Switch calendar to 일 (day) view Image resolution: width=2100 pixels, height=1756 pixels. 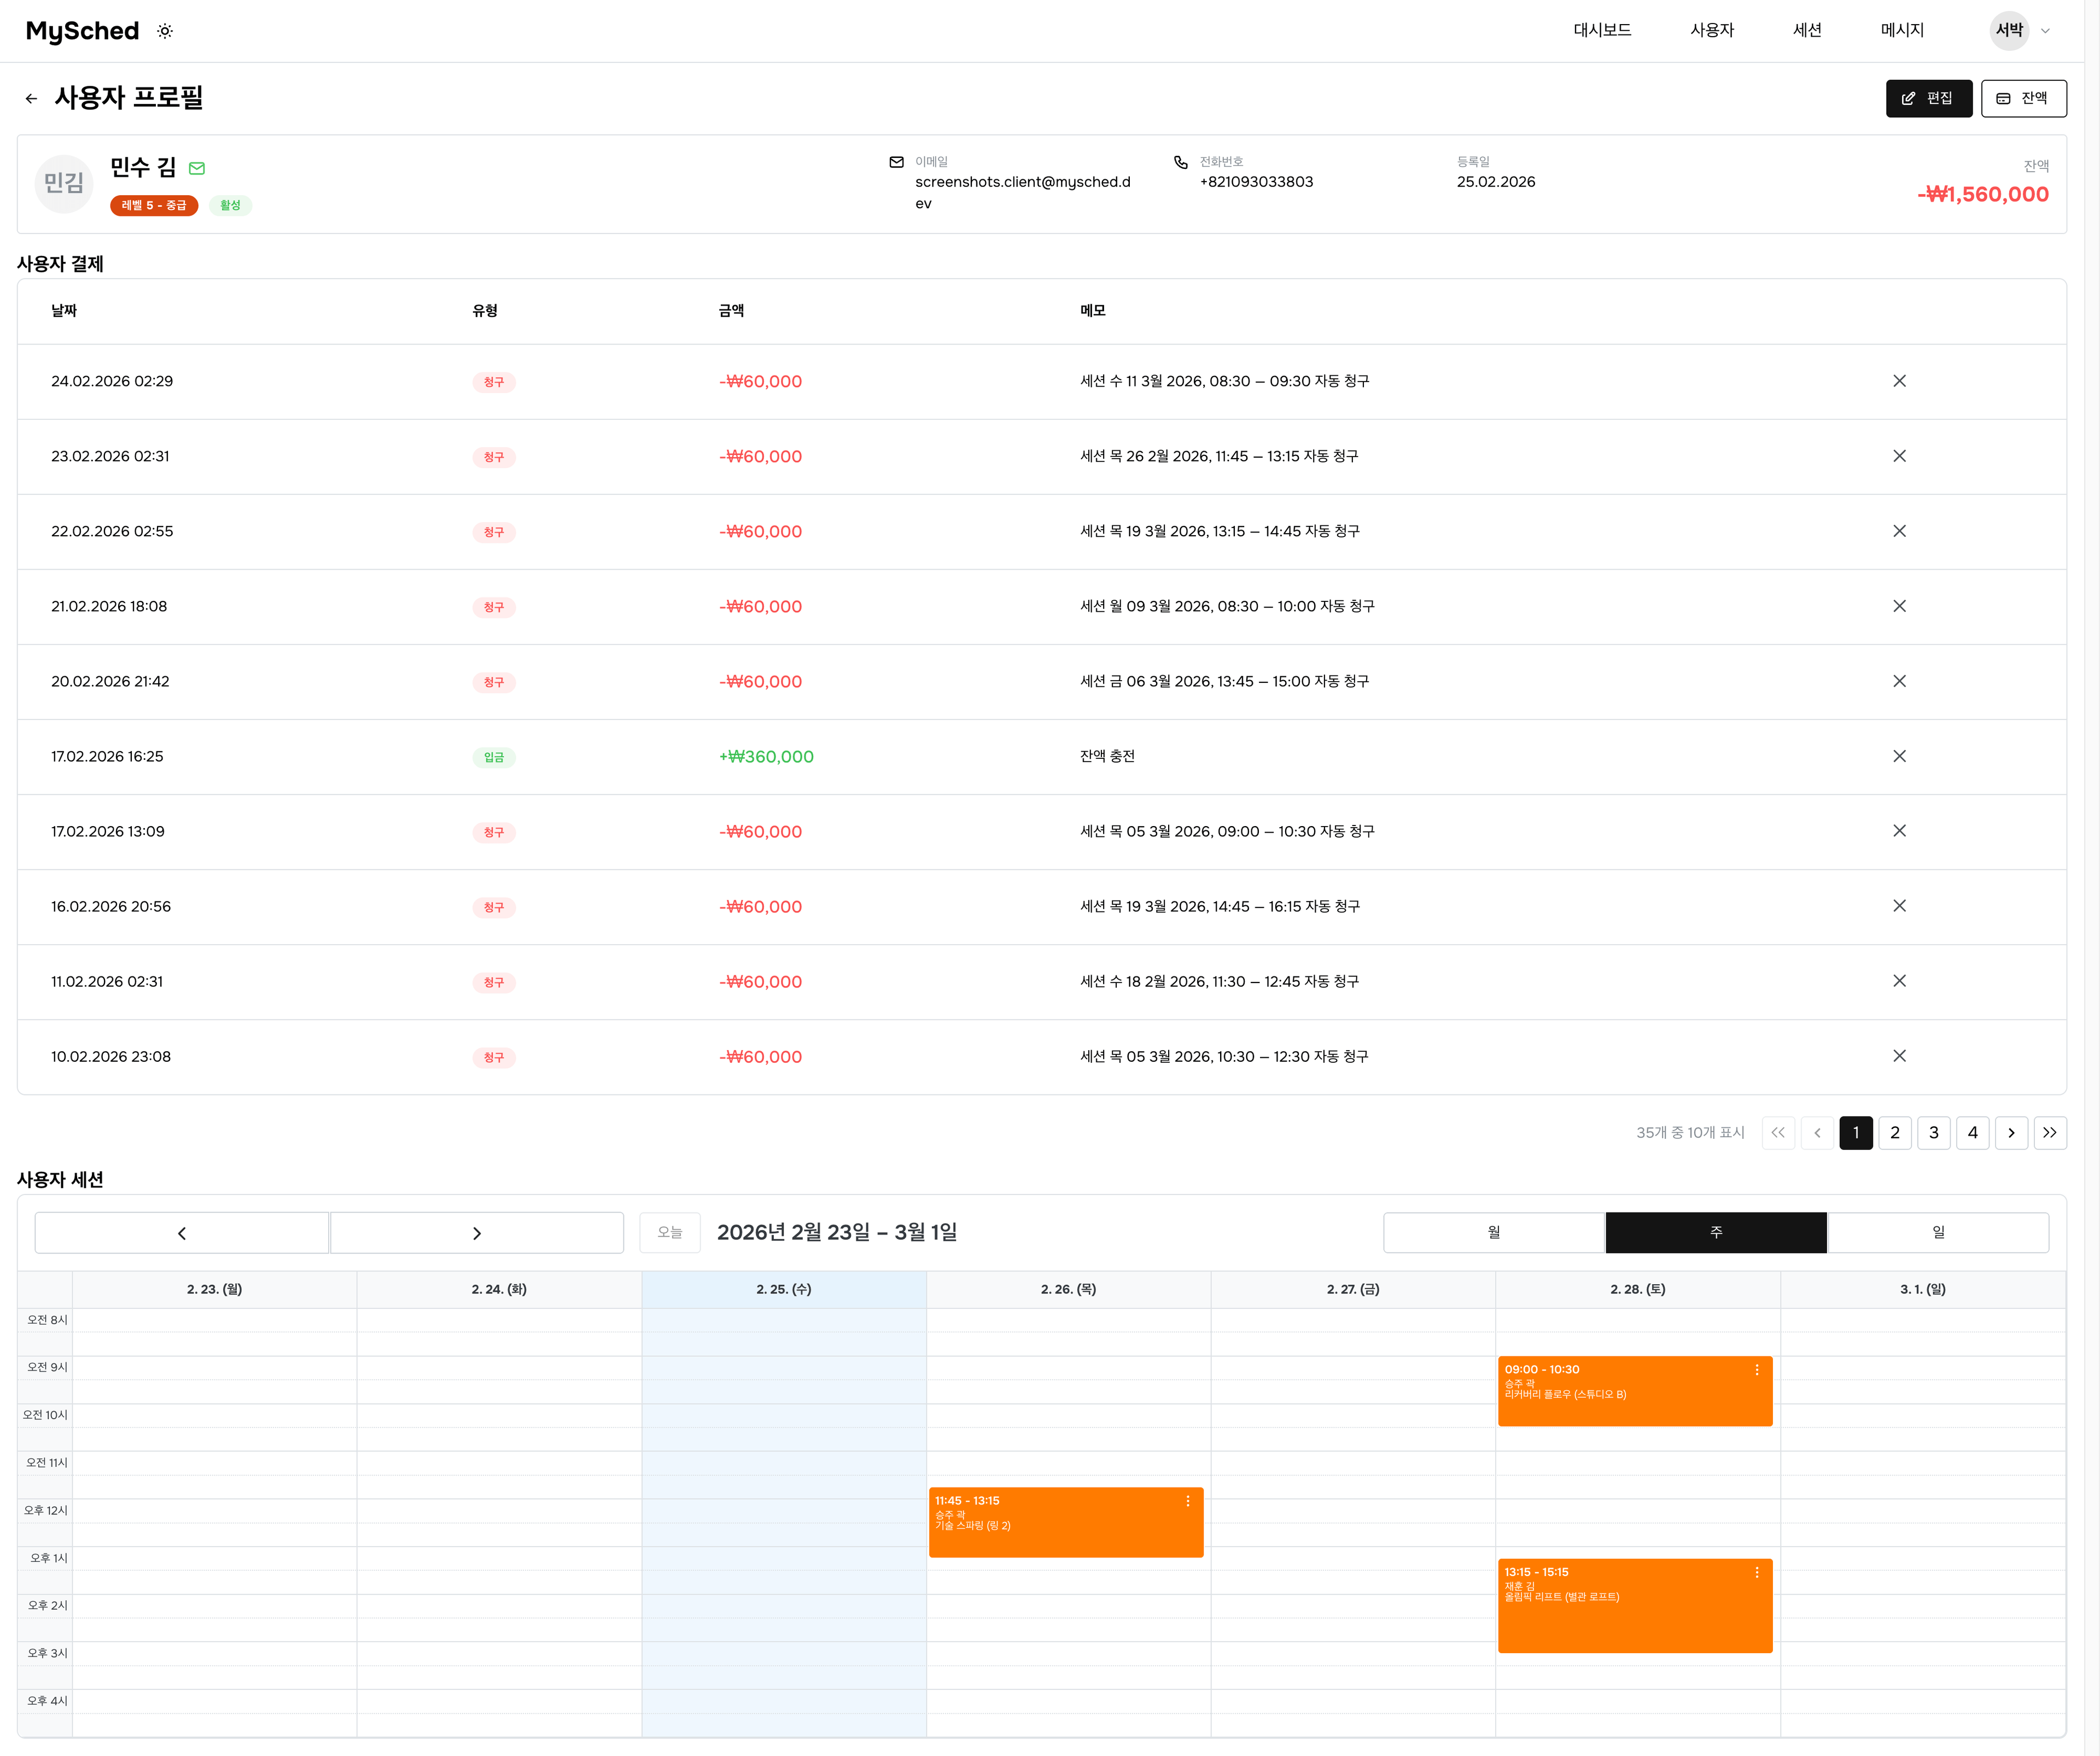pos(1937,1232)
